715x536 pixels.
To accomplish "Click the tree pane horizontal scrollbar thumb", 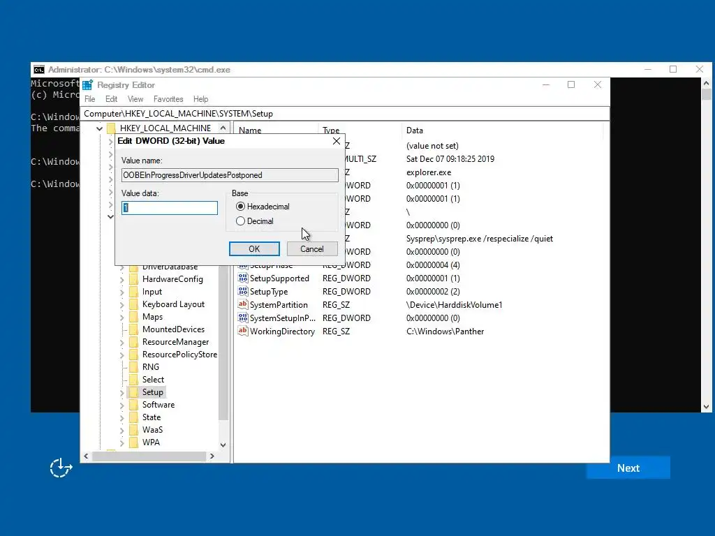I will 149,456.
